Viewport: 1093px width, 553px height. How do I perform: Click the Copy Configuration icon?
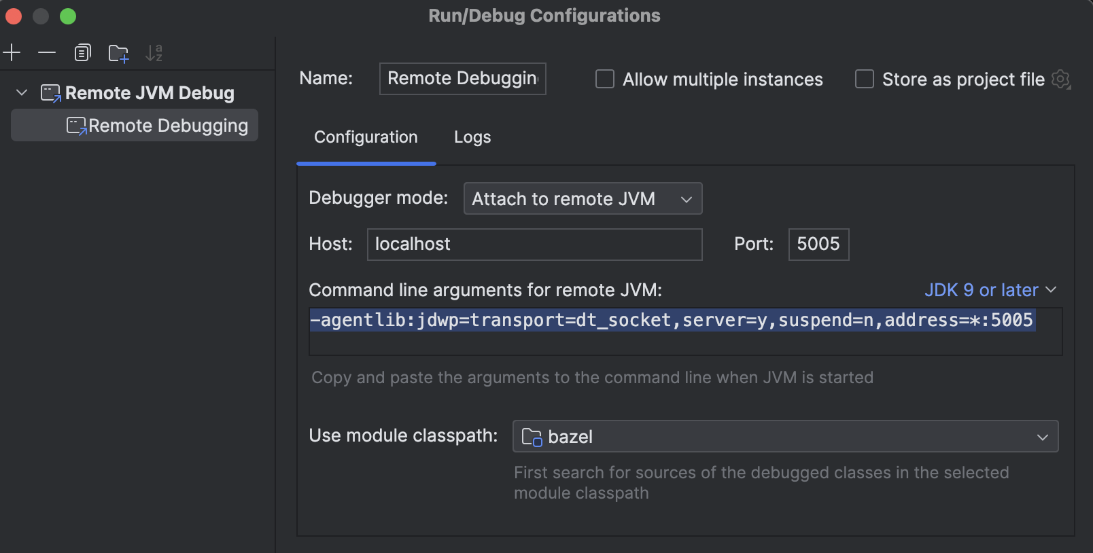[82, 53]
